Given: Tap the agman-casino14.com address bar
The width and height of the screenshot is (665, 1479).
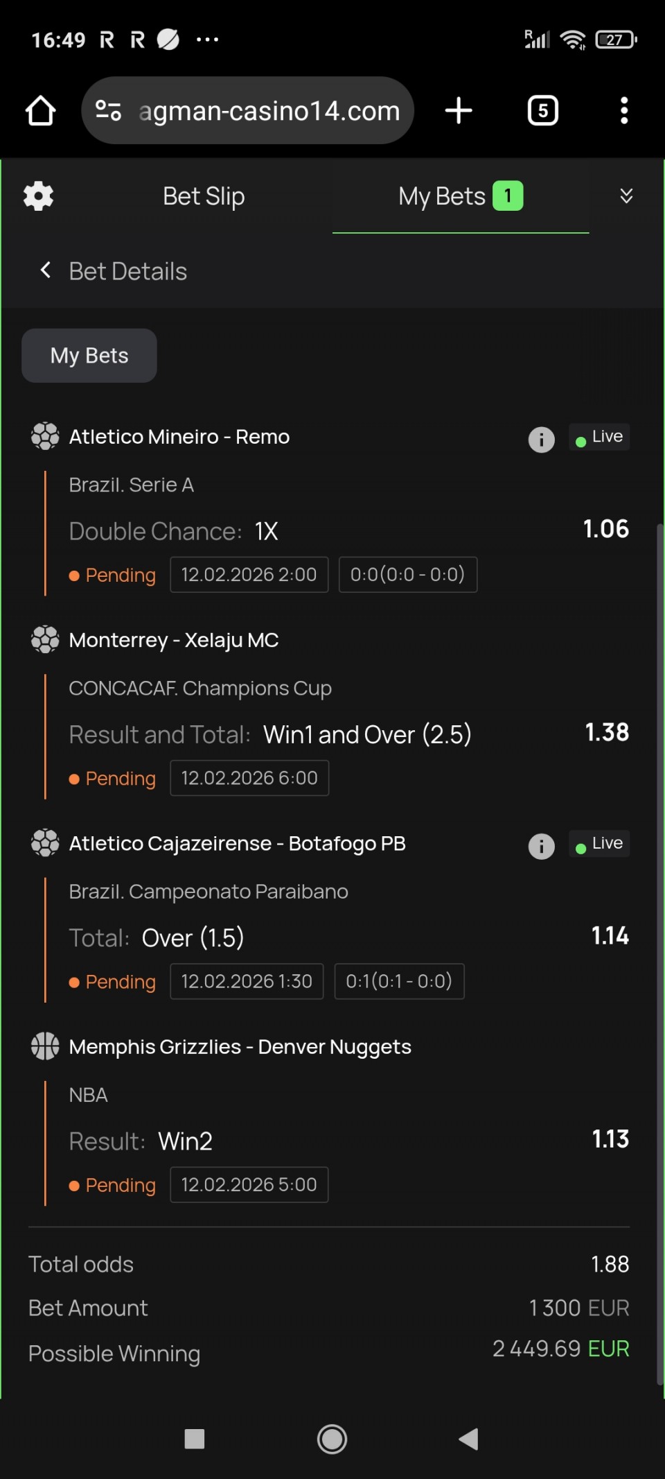Looking at the screenshot, I should (269, 111).
